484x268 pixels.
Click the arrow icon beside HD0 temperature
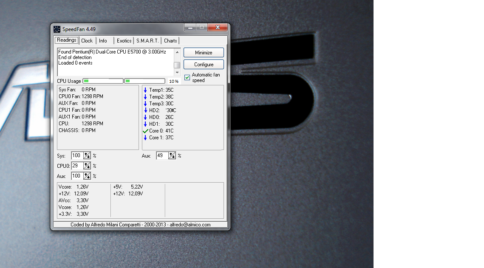tap(145, 117)
